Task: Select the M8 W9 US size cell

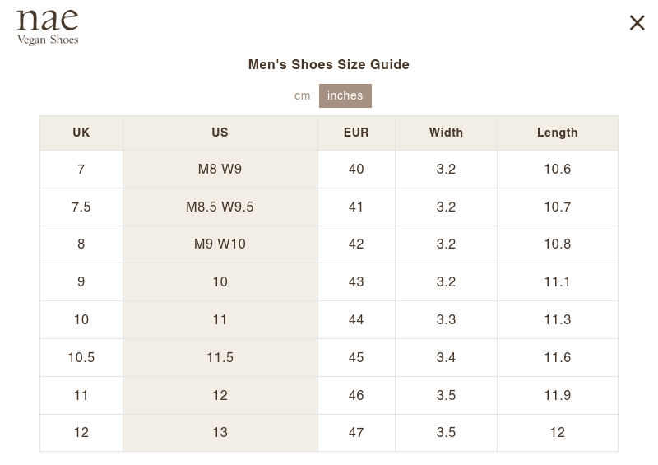Action: click(220, 170)
